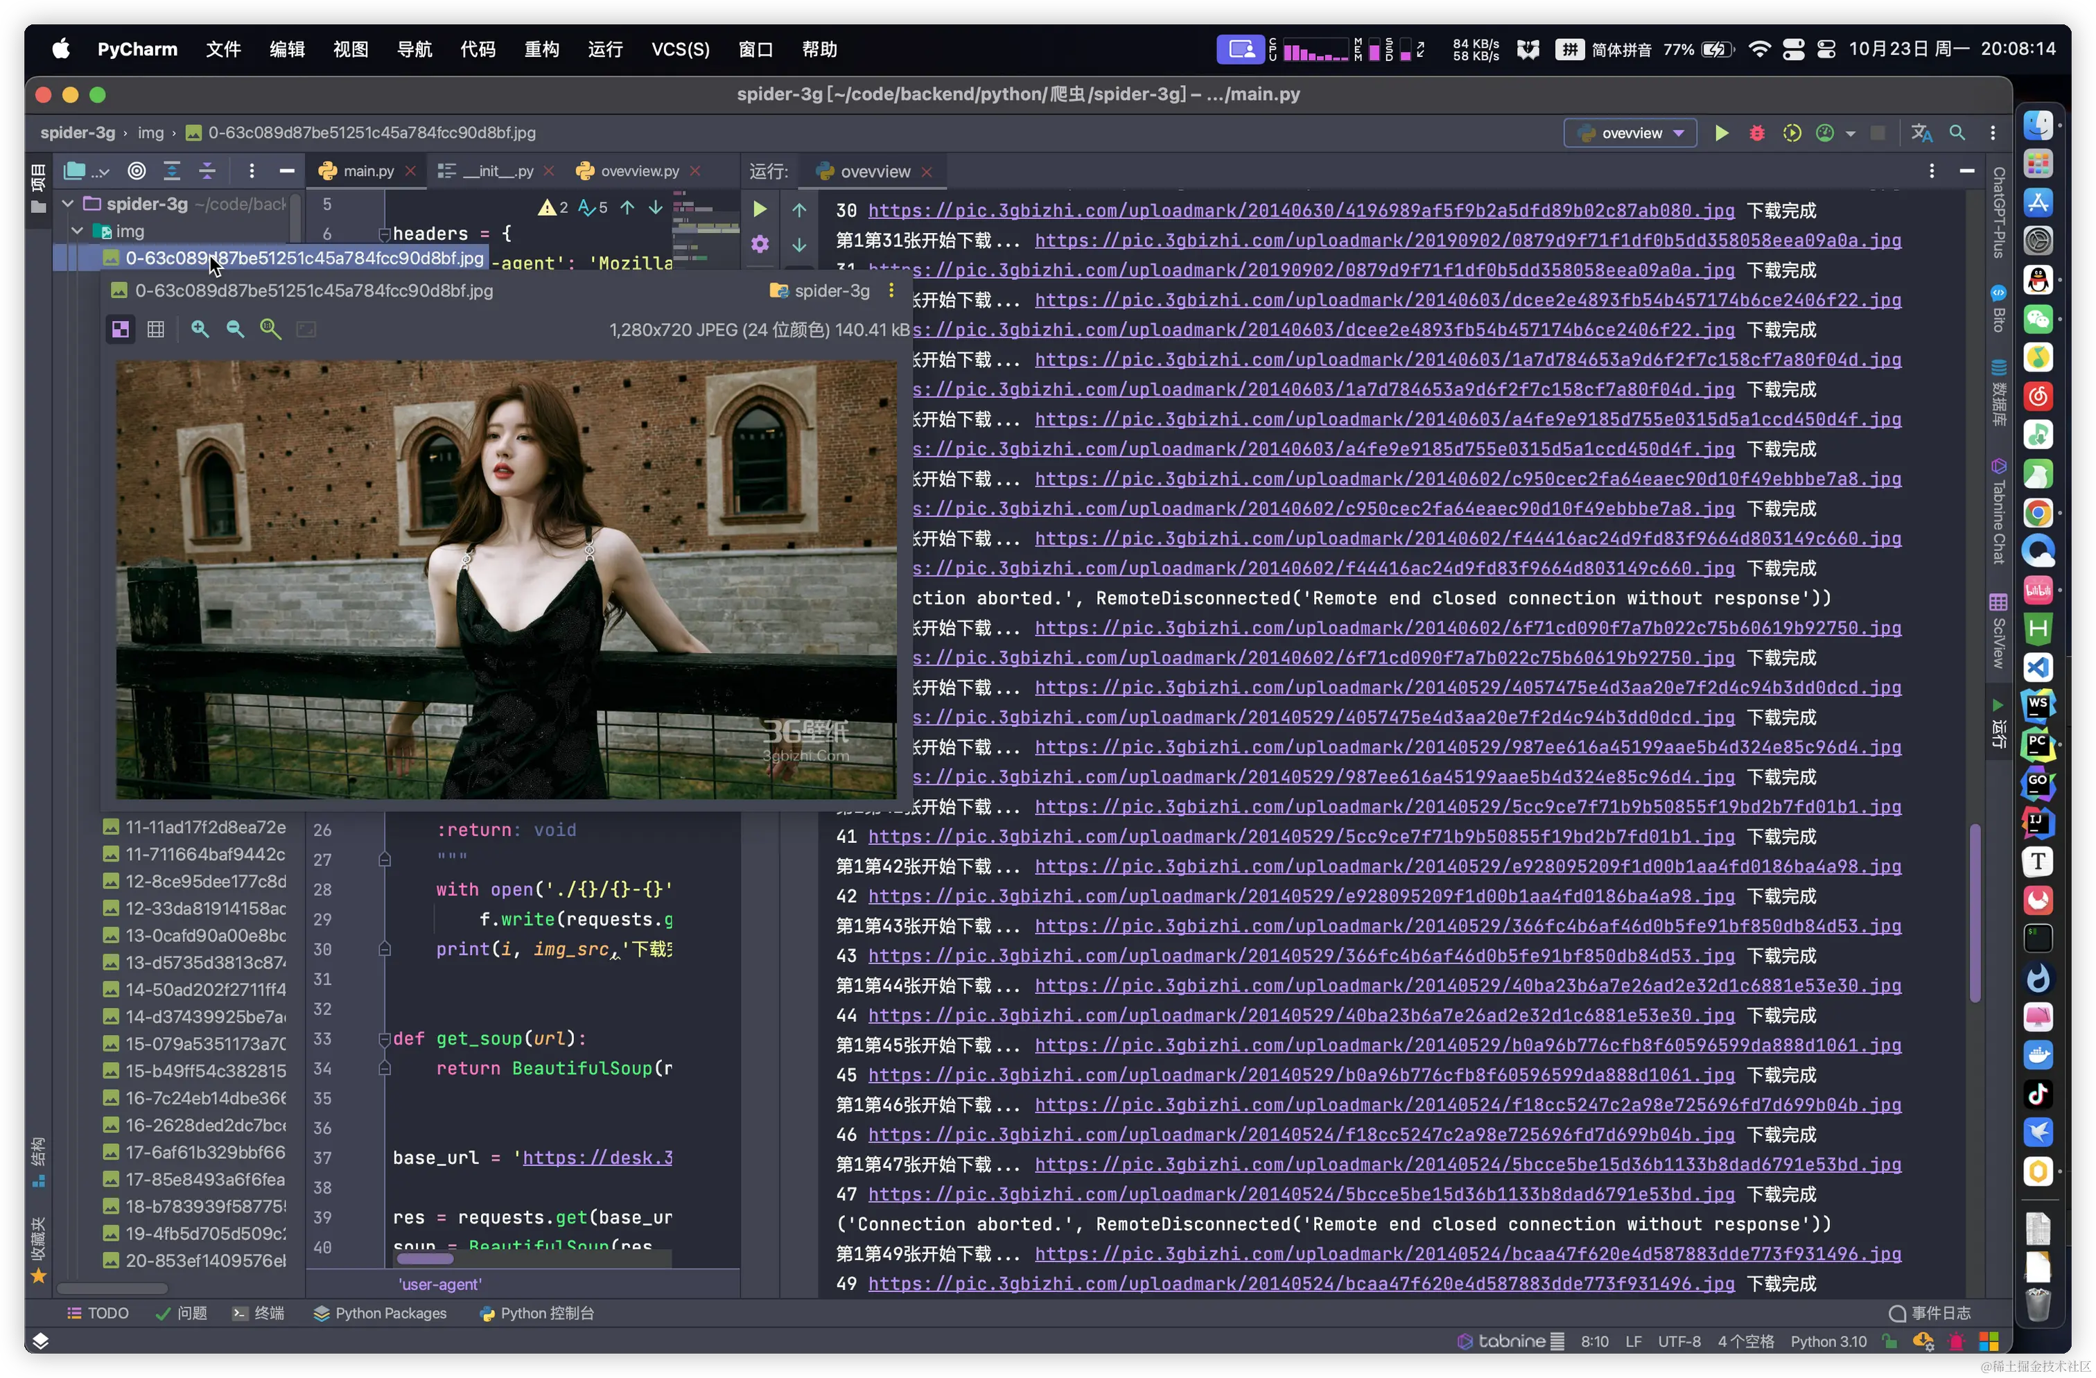Zoom out on the image preview
2096x1378 pixels.
click(x=235, y=329)
